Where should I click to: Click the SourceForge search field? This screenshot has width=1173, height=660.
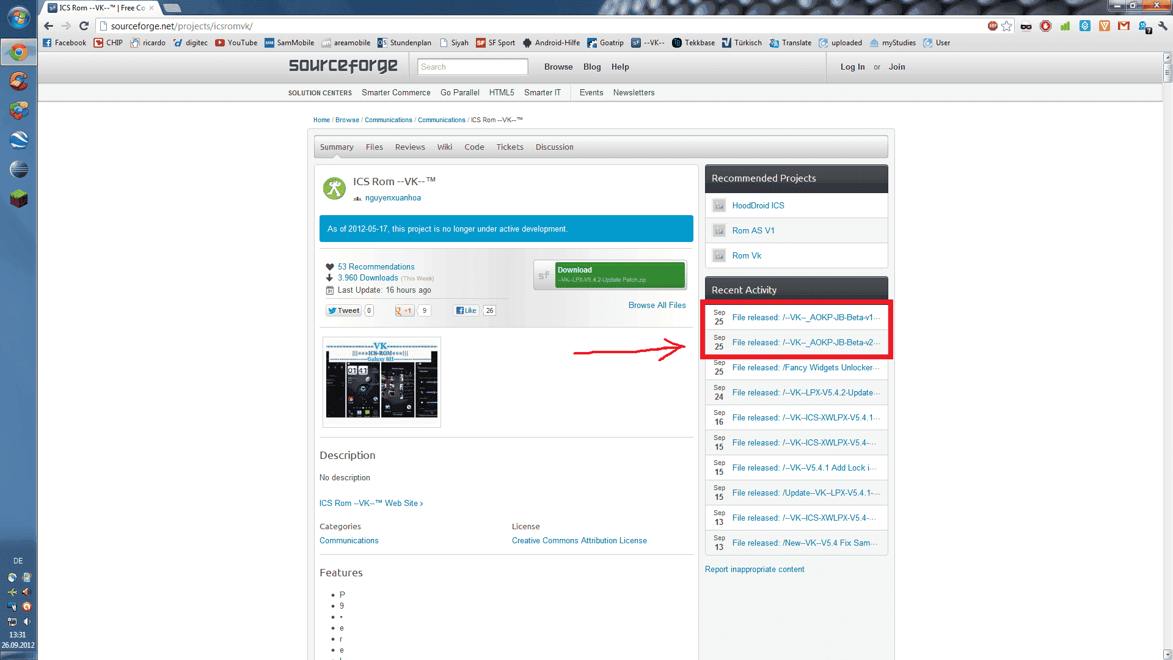pos(472,67)
